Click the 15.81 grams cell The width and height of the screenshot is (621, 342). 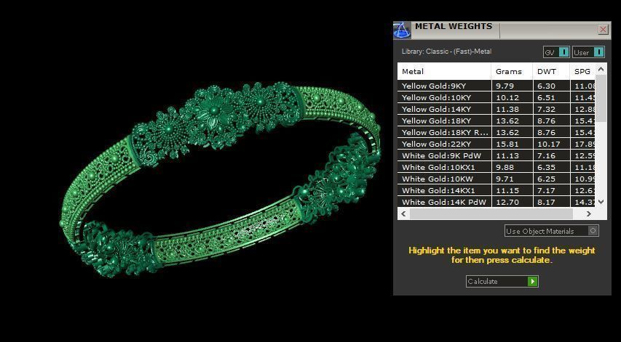click(x=512, y=144)
